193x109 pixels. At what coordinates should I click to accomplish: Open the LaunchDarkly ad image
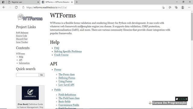30,93
